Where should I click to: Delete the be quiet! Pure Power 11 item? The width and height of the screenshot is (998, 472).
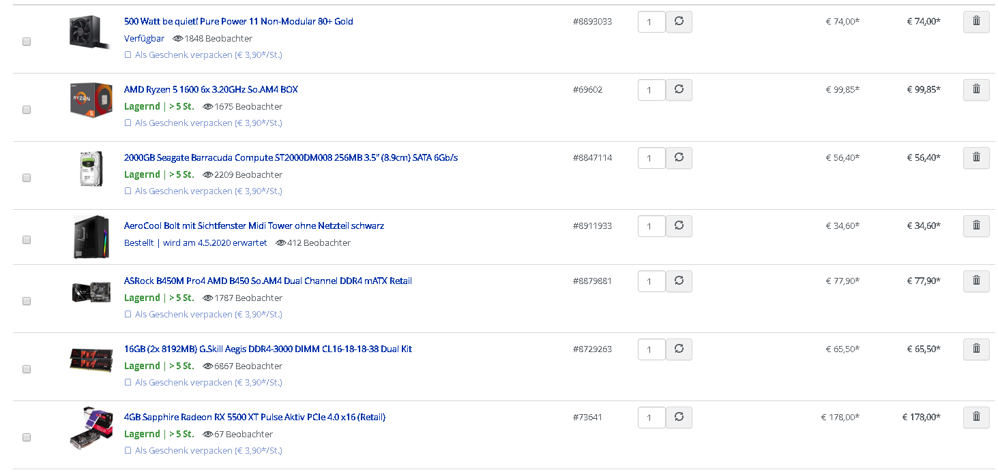[x=976, y=22]
